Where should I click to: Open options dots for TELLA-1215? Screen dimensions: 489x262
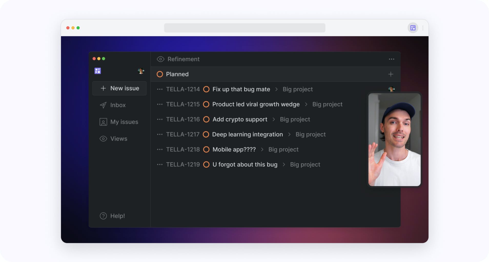tap(160, 104)
